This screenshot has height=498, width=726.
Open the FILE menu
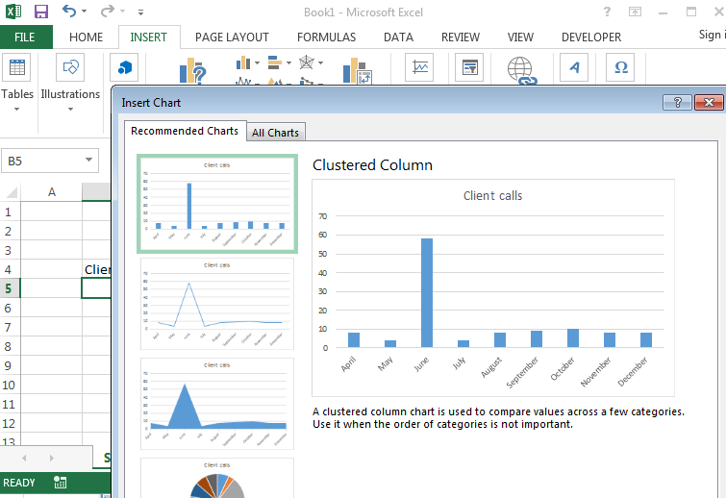(25, 37)
